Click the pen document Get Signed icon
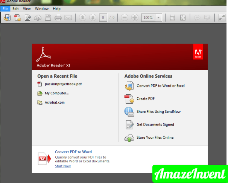This screenshot has height=183, width=228. click(x=130, y=125)
